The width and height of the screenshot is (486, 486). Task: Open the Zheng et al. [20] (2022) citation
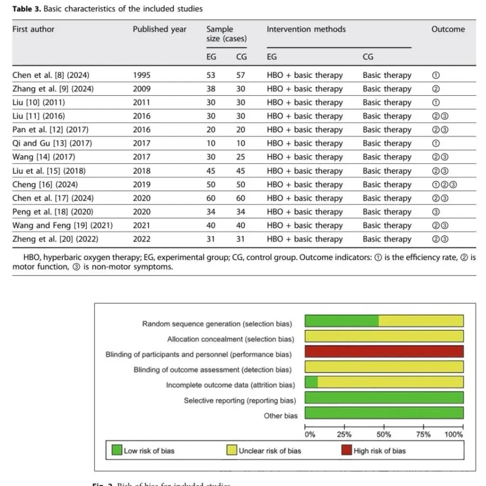(55, 239)
